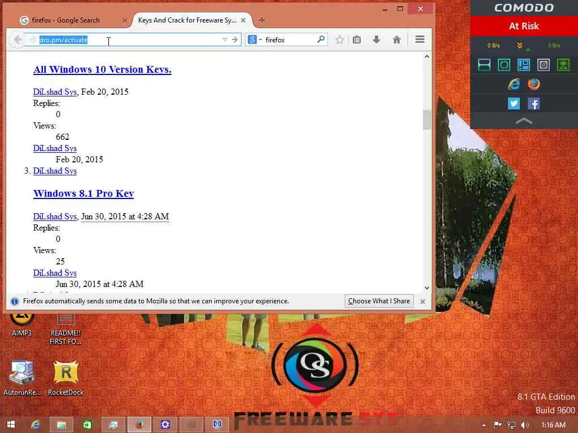578x433 pixels.
Task: Click the yellow 0 B/s speed in Comodo
Action: tap(493, 45)
